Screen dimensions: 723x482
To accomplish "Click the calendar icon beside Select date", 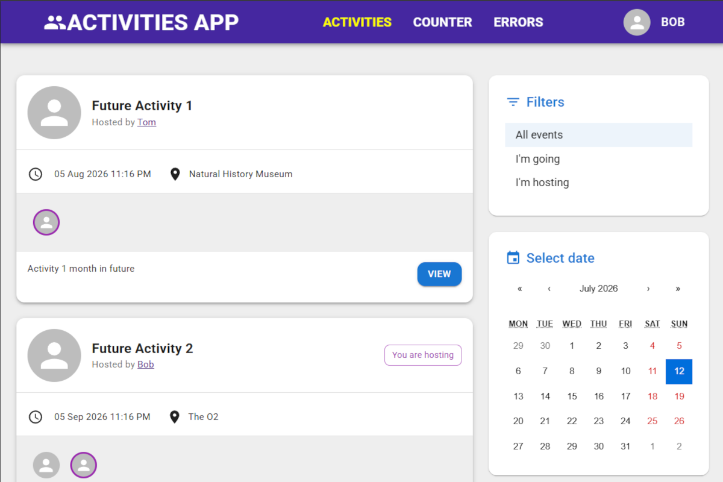I will [x=513, y=258].
